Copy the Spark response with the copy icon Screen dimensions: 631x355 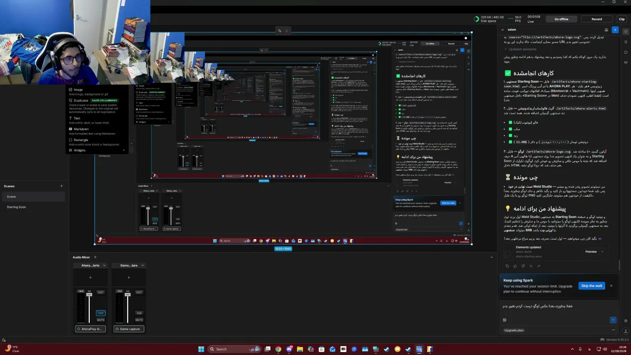(x=508, y=266)
